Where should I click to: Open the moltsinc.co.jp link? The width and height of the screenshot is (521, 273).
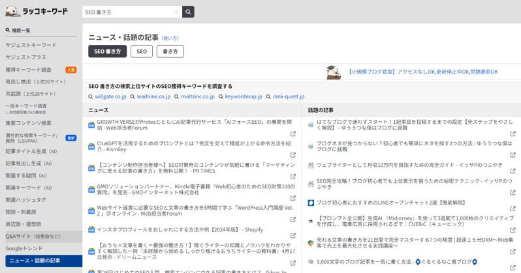click(x=198, y=97)
